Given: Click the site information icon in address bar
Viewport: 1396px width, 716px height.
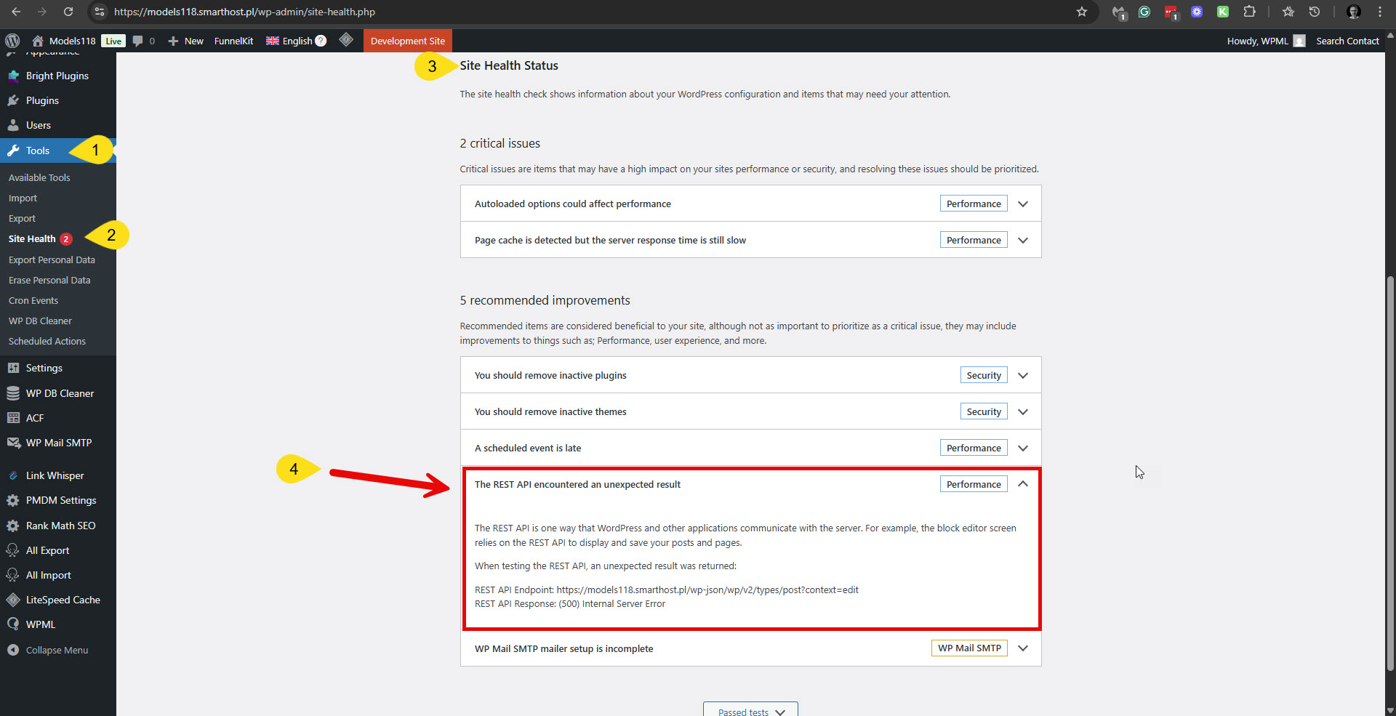Looking at the screenshot, I should tap(100, 12).
